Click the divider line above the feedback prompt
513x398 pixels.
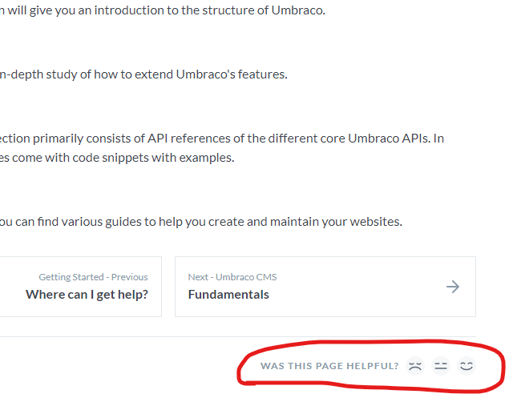tap(240, 337)
